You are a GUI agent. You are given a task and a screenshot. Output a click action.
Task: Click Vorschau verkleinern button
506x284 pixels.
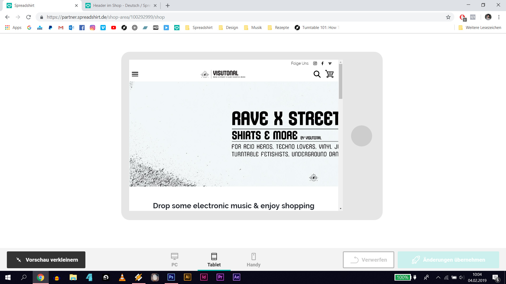[46, 260]
